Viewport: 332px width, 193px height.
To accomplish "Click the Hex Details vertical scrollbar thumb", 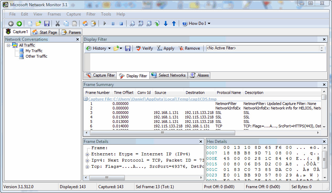I will coord(325,159).
